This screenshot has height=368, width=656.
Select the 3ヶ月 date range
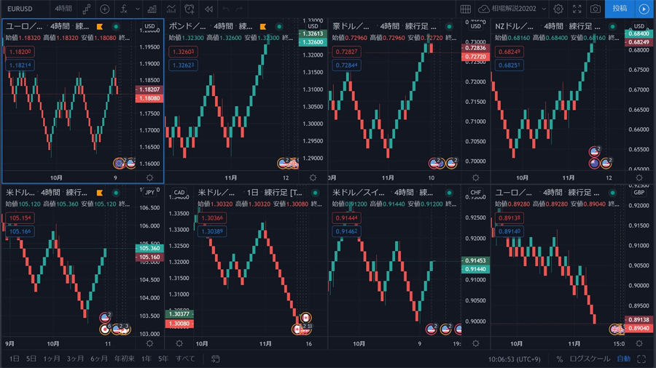click(x=75, y=359)
